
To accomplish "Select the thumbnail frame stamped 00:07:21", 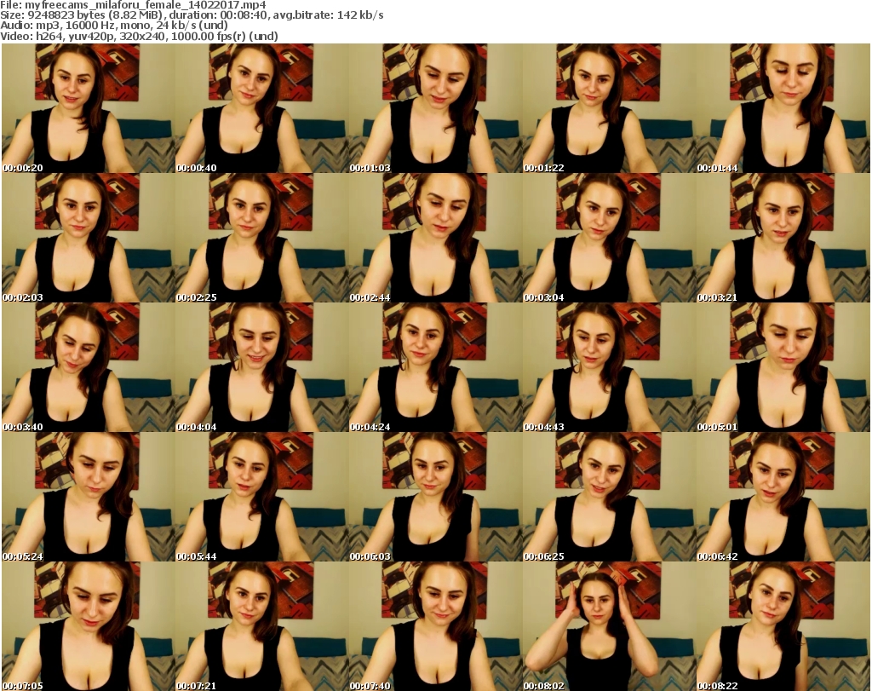I will click(x=262, y=626).
